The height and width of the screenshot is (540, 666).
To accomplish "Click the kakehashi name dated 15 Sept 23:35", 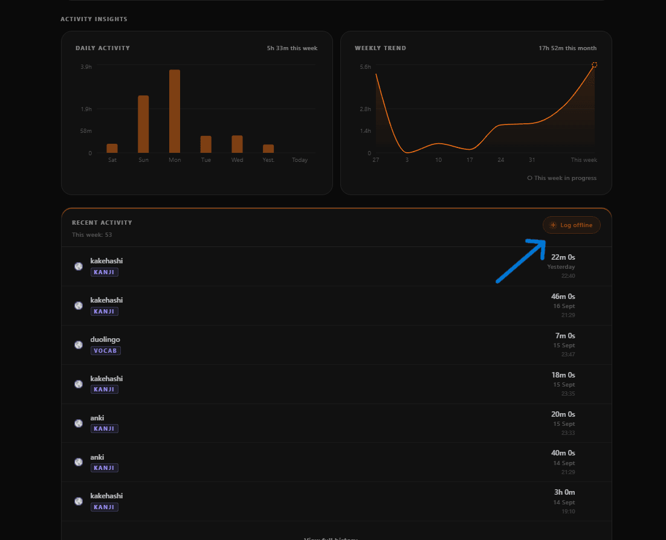I will point(106,378).
